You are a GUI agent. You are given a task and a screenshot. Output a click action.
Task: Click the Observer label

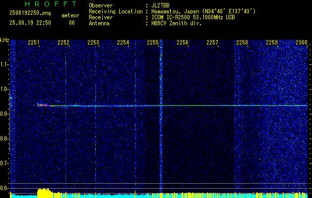101,5
